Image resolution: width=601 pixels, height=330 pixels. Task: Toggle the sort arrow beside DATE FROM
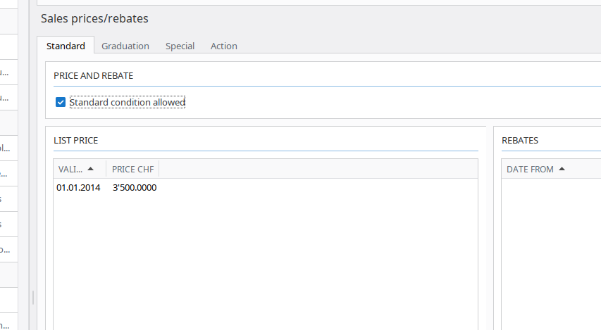562,169
